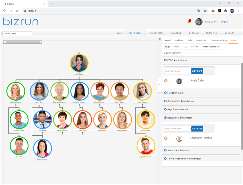The height and width of the screenshot is (185, 243).
Task: Expand Organization Administrator section
Action: pyautogui.click(x=165, y=101)
